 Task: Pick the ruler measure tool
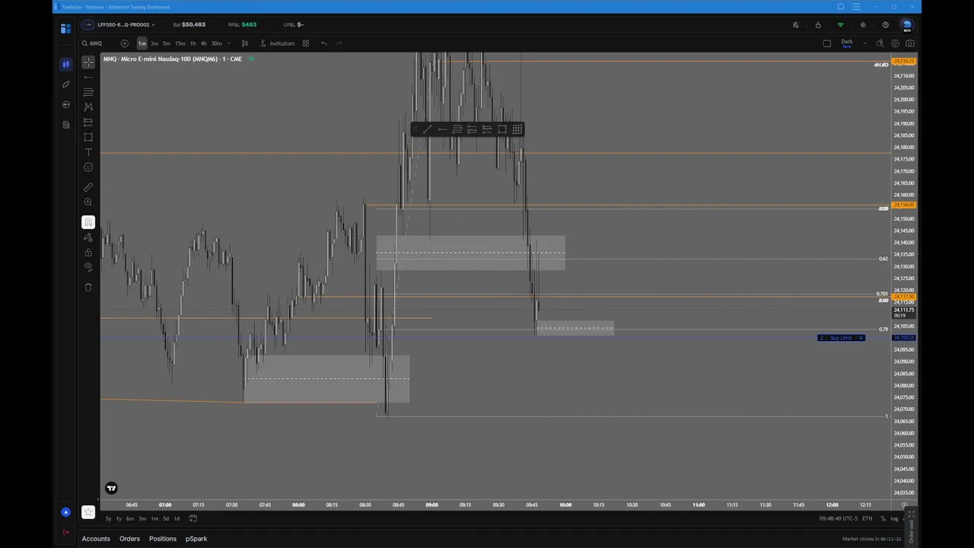click(88, 186)
